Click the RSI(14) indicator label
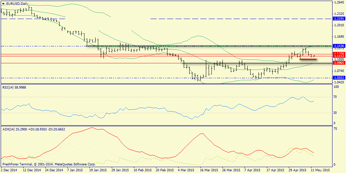 click(14, 88)
